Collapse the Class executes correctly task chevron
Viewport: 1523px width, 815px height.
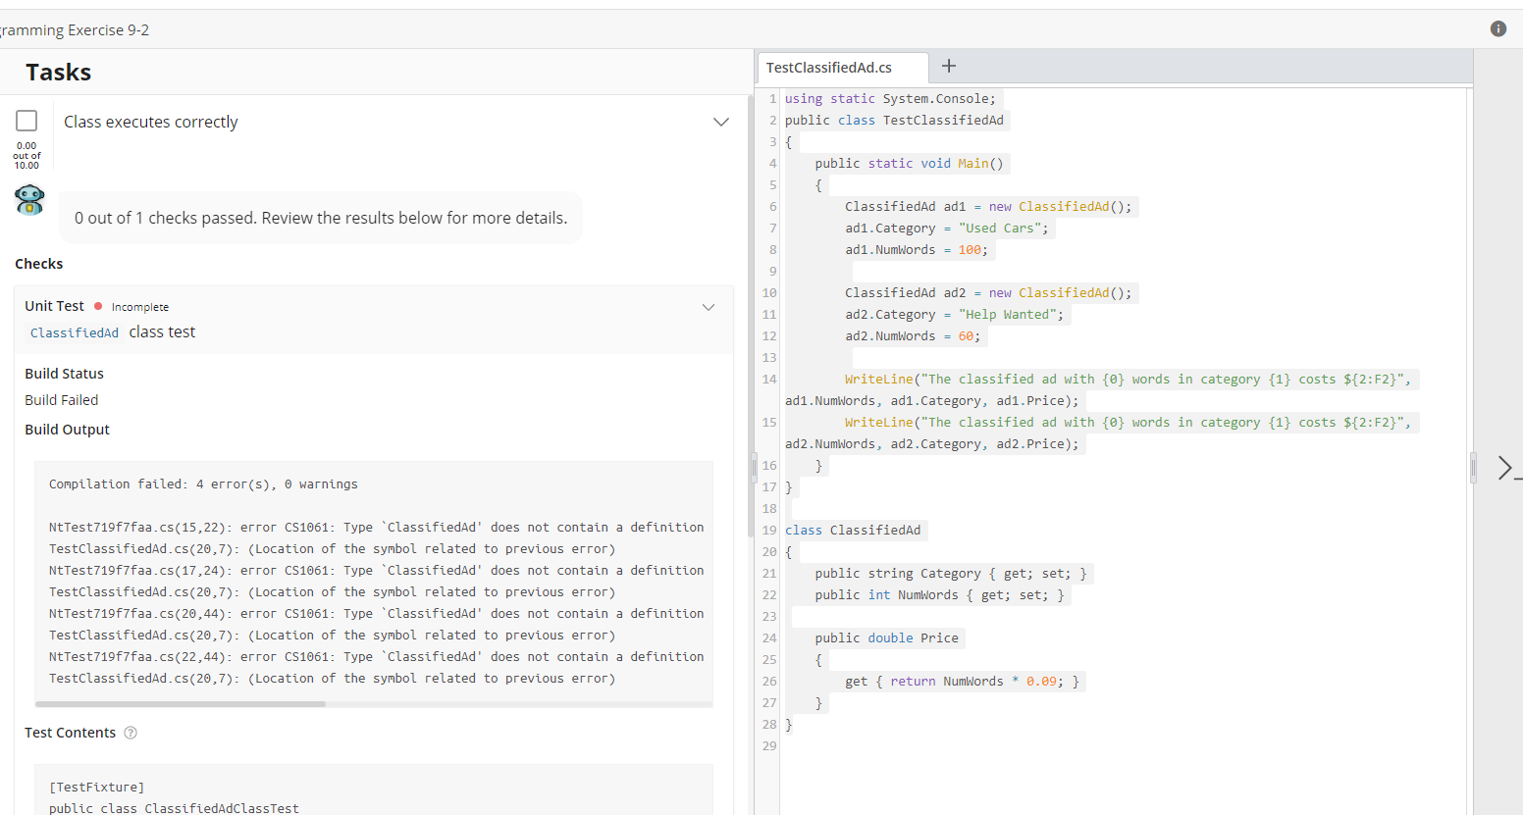[721, 122]
